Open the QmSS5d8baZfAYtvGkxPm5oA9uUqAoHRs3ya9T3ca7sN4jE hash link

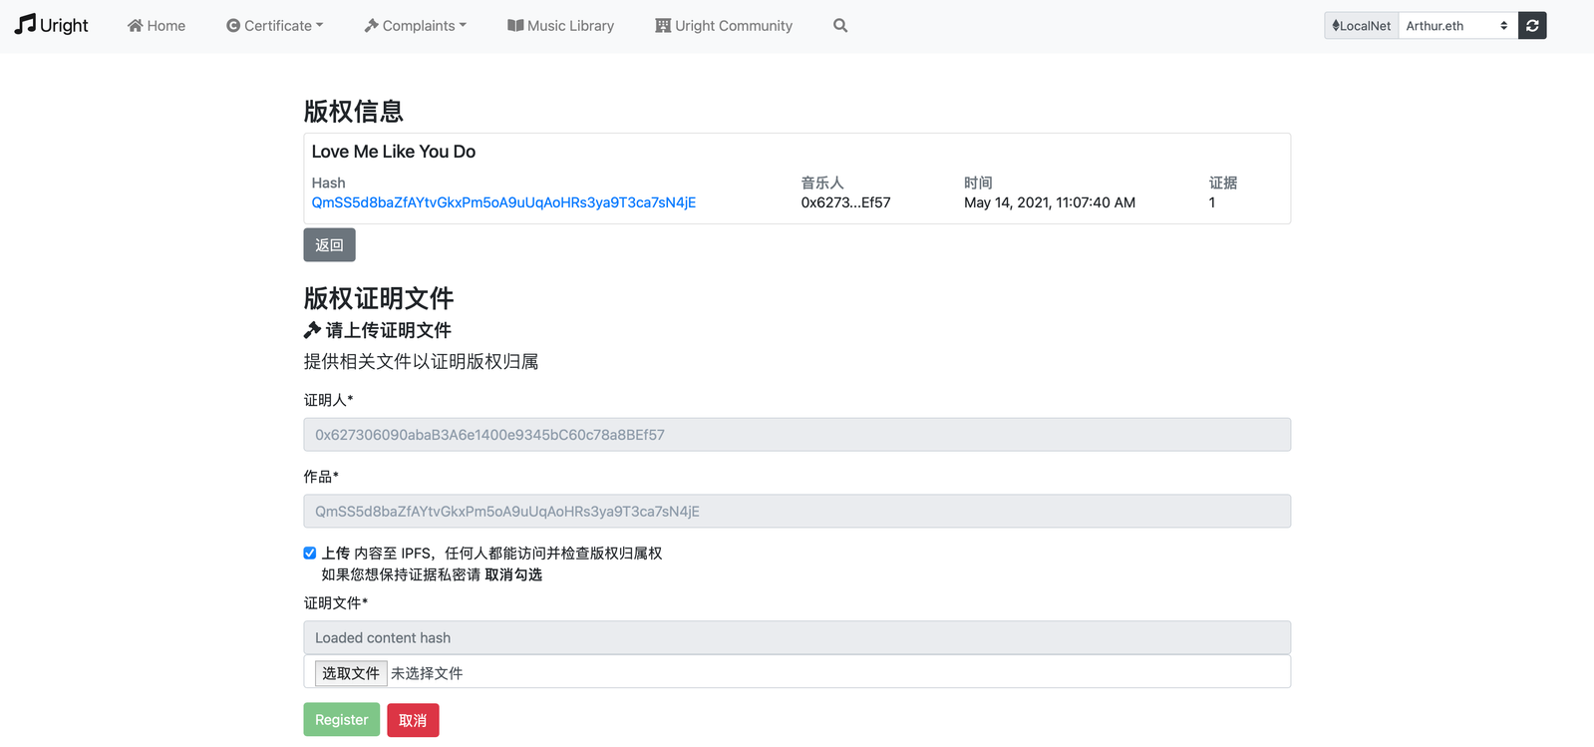pyautogui.click(x=503, y=202)
